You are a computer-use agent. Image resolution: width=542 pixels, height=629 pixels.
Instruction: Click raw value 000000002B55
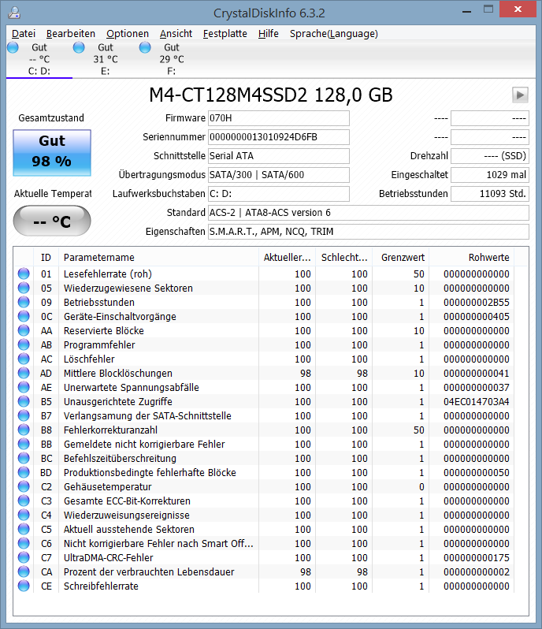pos(477,302)
